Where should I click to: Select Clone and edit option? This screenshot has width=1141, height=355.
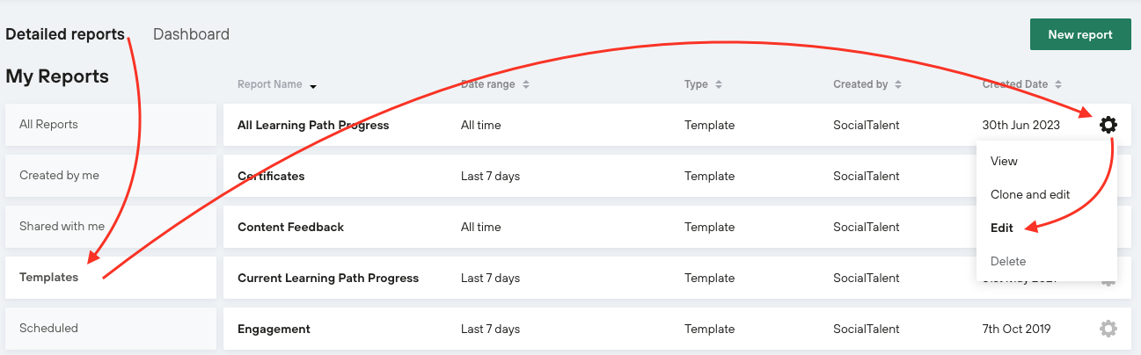pyautogui.click(x=1030, y=194)
